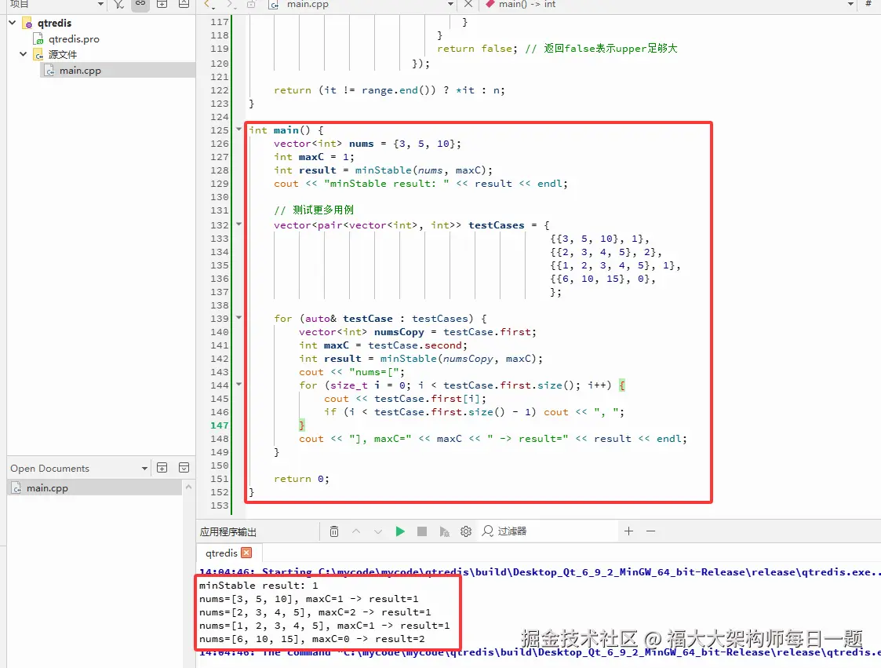
Task: Fold the testCases block at line 132
Action: [238, 224]
